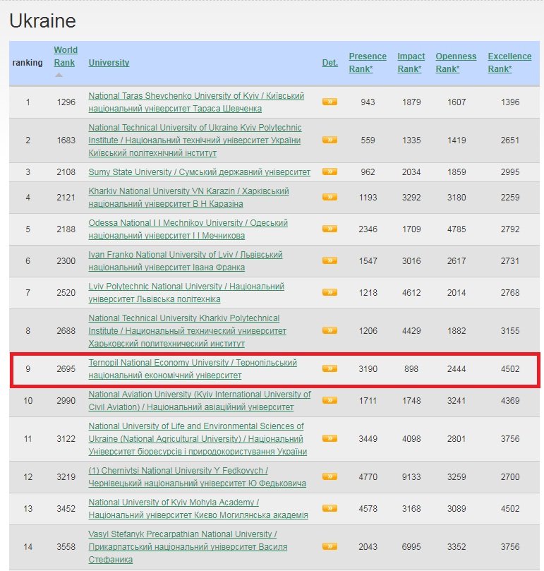Open details icon for Vasyl Stefanyk Precarpathian University
Screen dimensions: 544x571
point(330,546)
